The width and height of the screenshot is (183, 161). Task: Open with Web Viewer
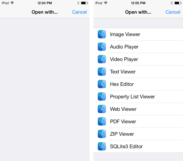[138, 109]
